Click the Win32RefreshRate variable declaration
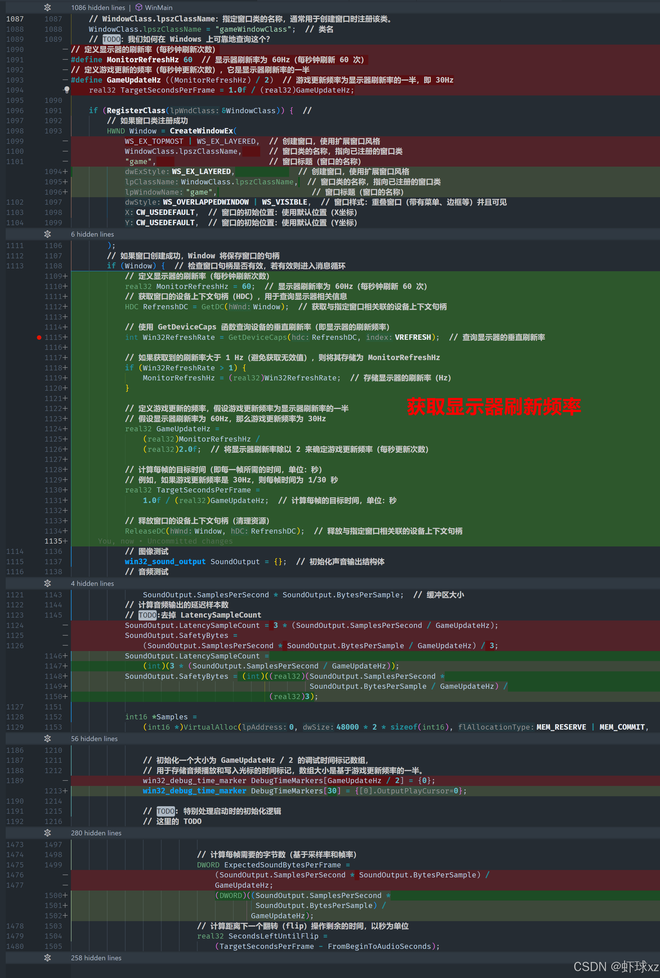Screen dimensions: 660x978 [179, 337]
